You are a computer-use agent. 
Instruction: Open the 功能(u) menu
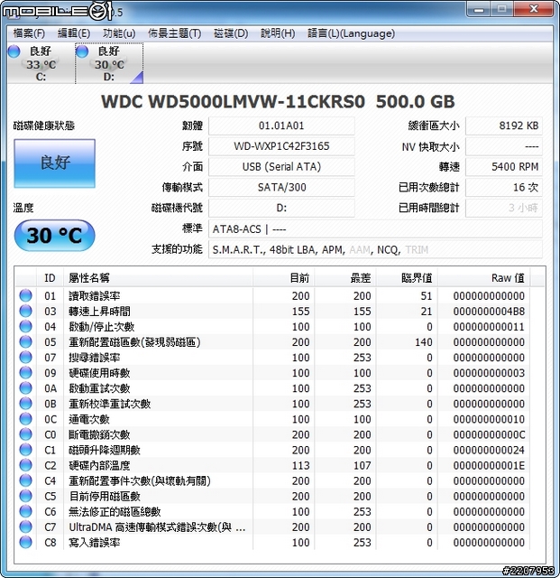pyautogui.click(x=119, y=33)
